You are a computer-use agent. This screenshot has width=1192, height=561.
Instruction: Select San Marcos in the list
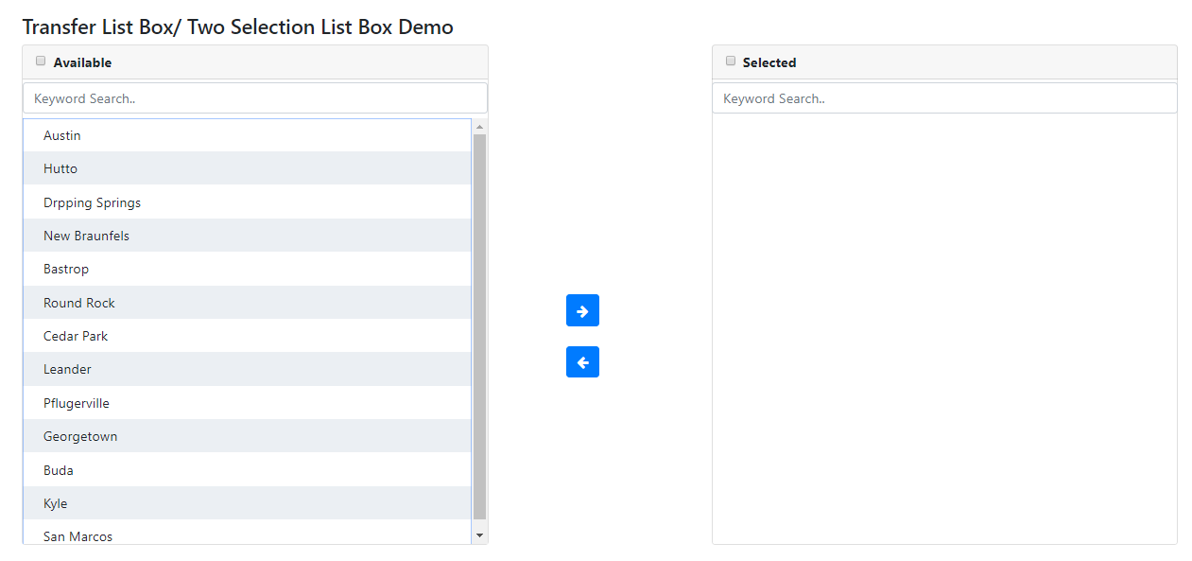(247, 533)
